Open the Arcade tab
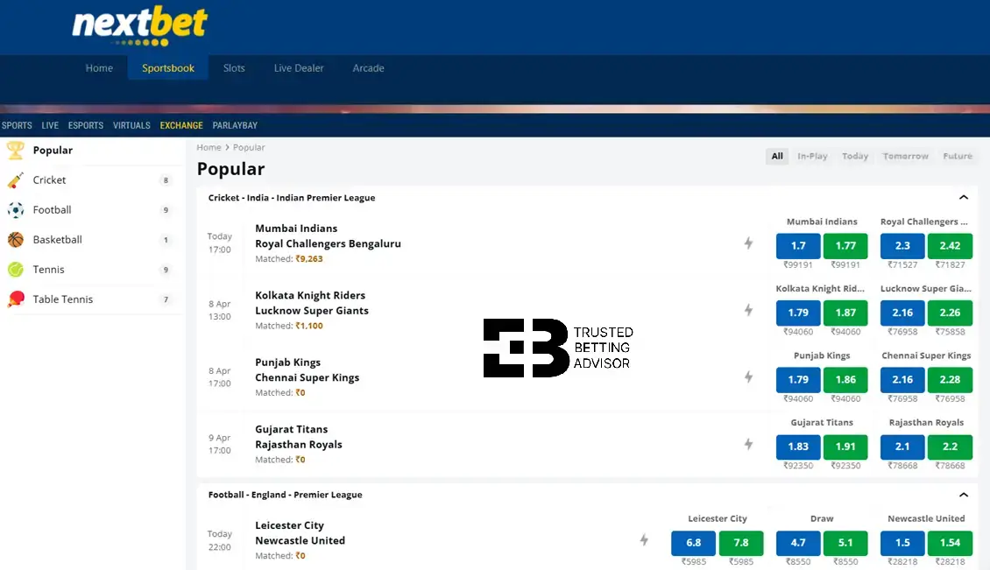This screenshot has height=570, width=990. (368, 68)
